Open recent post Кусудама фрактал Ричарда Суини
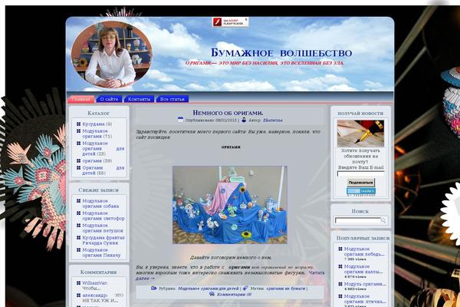This screenshot has width=460, height=307. click(x=103, y=240)
